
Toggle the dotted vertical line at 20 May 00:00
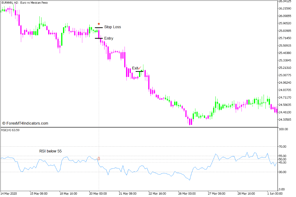click(99, 91)
